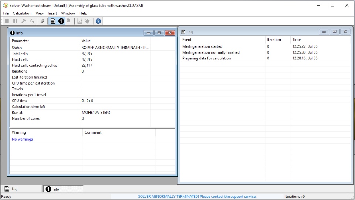Screen dimensions: 355x200
Task: Select the Total cells row
Action: (x=92, y=54)
